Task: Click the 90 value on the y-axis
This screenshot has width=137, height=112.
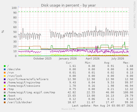Action: tap(15, 13)
